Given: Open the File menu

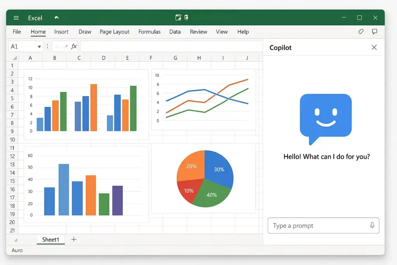Looking at the screenshot, I should coord(17,32).
